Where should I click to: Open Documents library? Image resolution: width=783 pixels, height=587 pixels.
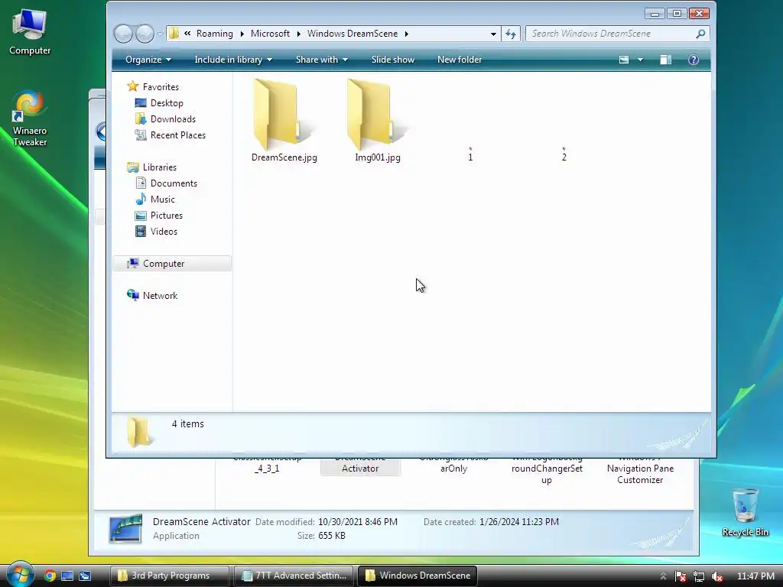(x=174, y=183)
